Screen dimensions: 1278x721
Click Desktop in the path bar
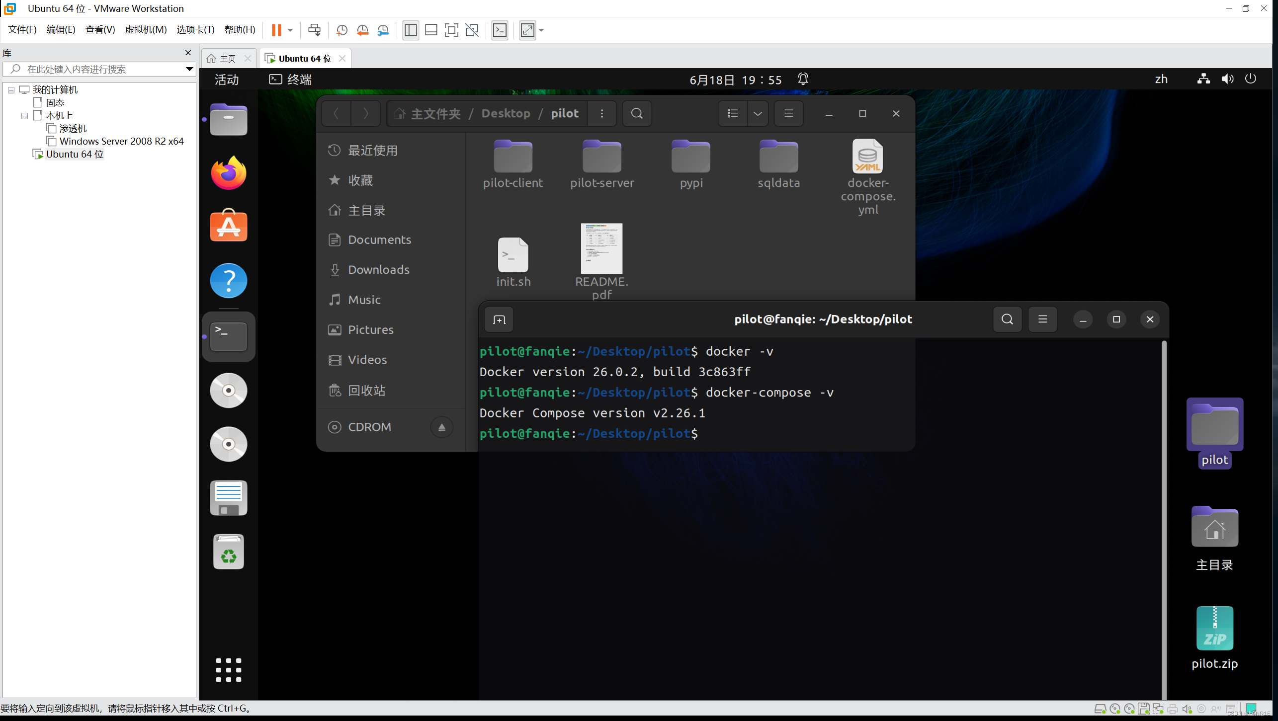(x=506, y=114)
